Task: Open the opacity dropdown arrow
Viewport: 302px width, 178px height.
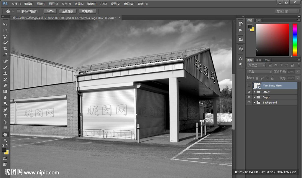Action: [298, 72]
